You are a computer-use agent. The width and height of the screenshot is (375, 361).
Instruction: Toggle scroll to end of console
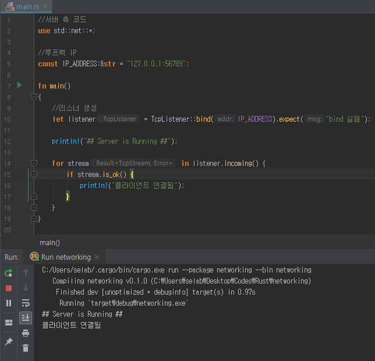(26, 318)
